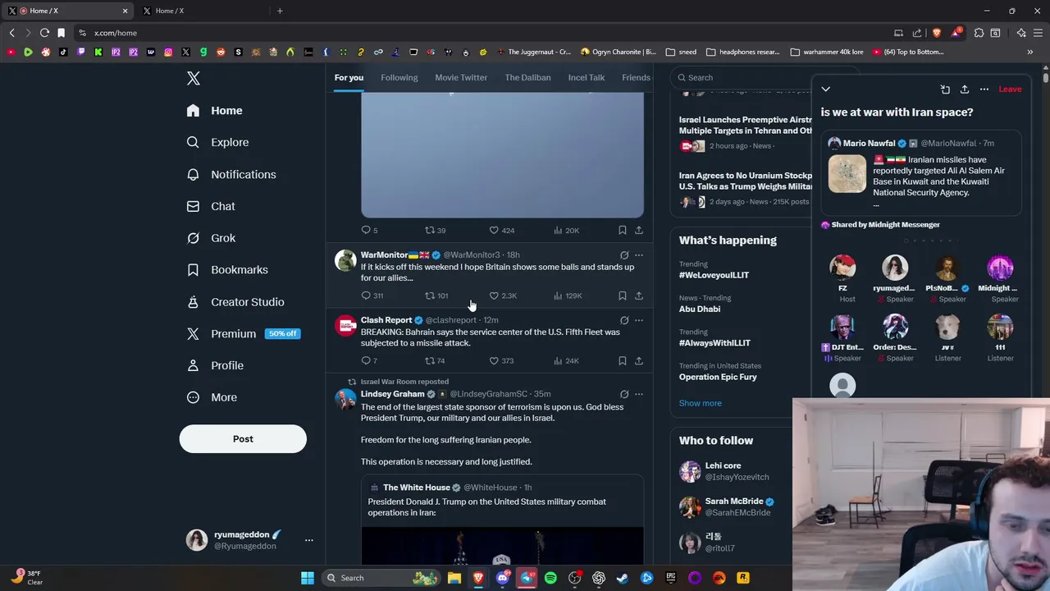Open a new browser tab
1050x591 pixels.
pos(280,11)
